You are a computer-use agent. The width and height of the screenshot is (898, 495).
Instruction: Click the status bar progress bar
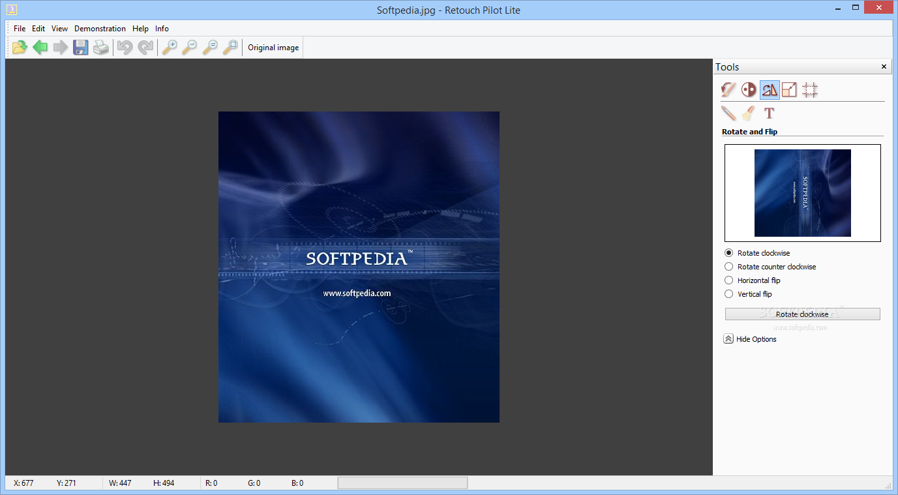[402, 483]
